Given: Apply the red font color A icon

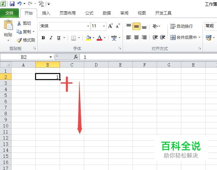Looking at the screenshot, I should (99, 38).
